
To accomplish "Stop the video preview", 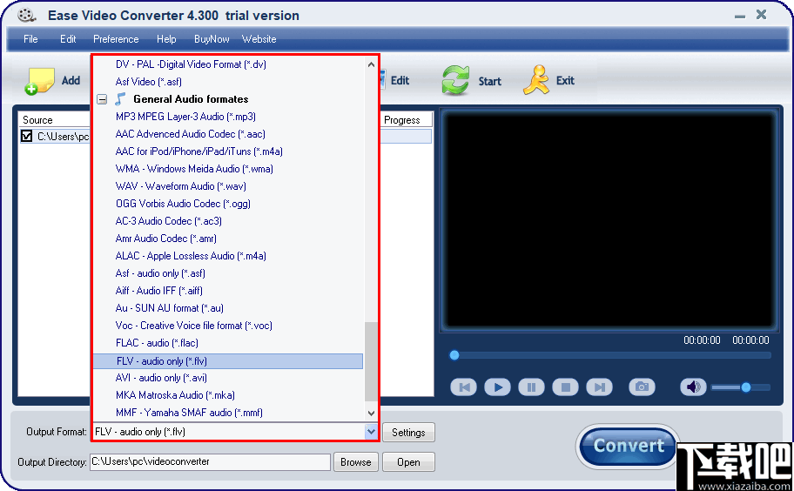I will (x=565, y=387).
